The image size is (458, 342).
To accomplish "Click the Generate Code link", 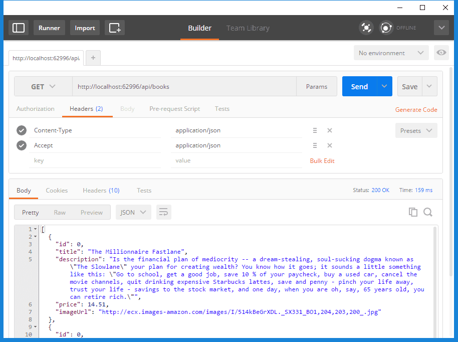I will click(416, 110).
